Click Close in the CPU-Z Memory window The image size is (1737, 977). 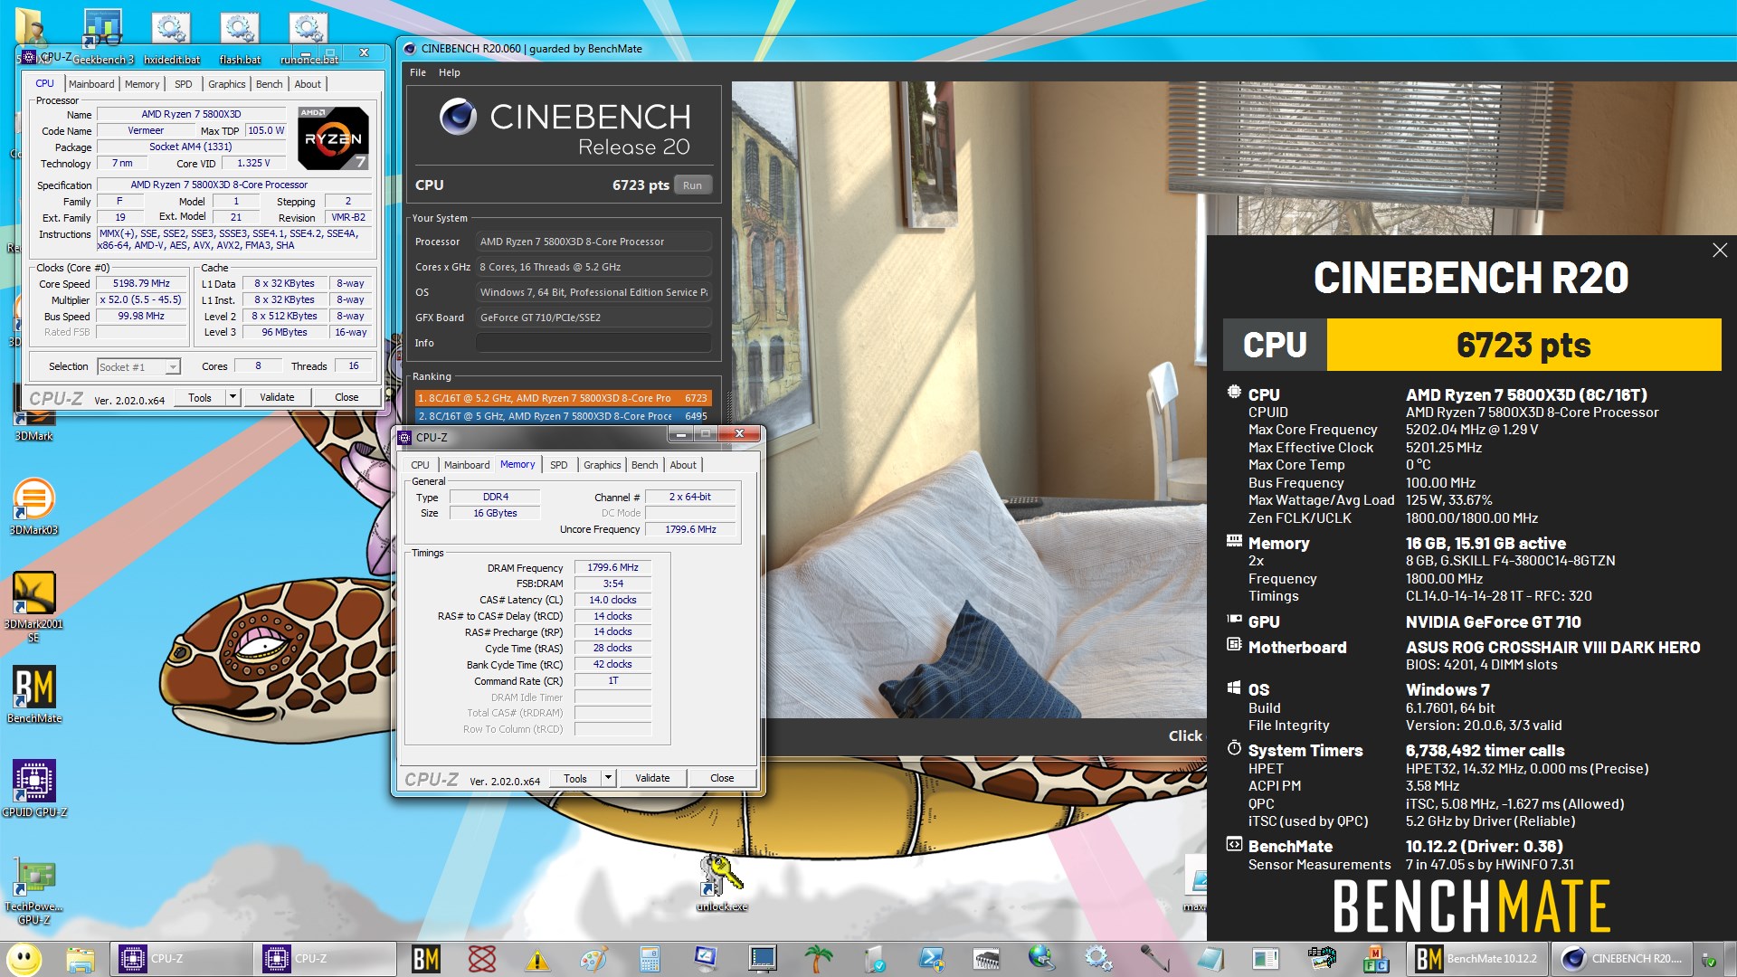point(722,778)
